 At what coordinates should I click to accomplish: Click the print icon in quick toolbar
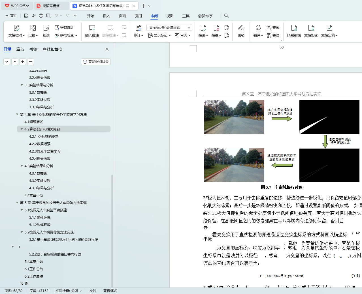[x=41, y=16]
